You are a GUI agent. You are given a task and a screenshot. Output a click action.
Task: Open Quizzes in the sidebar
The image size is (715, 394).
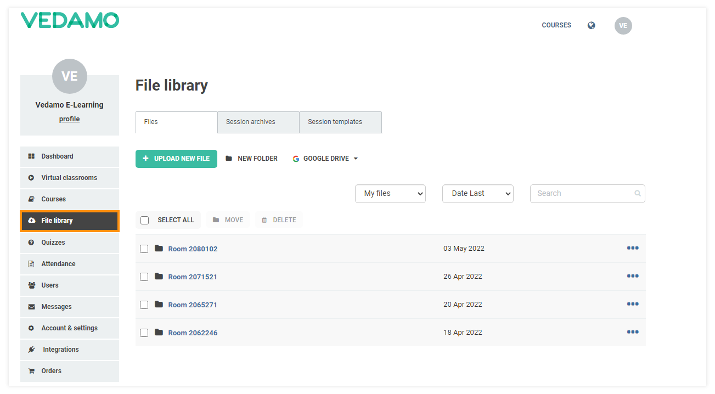point(70,243)
